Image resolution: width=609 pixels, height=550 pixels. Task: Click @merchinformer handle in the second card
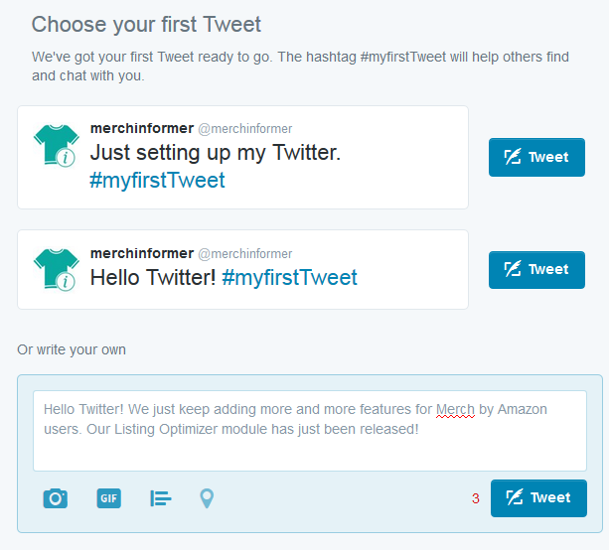[x=245, y=254]
